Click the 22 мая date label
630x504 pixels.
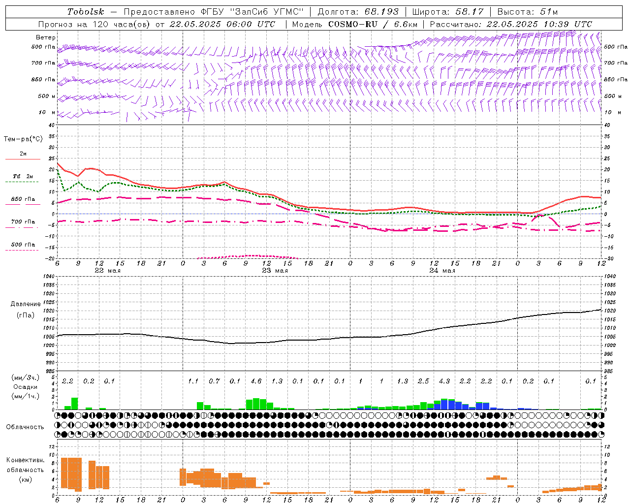pos(107,271)
